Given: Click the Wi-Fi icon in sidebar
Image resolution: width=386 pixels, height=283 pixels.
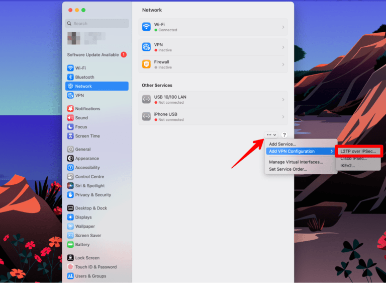Looking at the screenshot, I should coord(70,68).
